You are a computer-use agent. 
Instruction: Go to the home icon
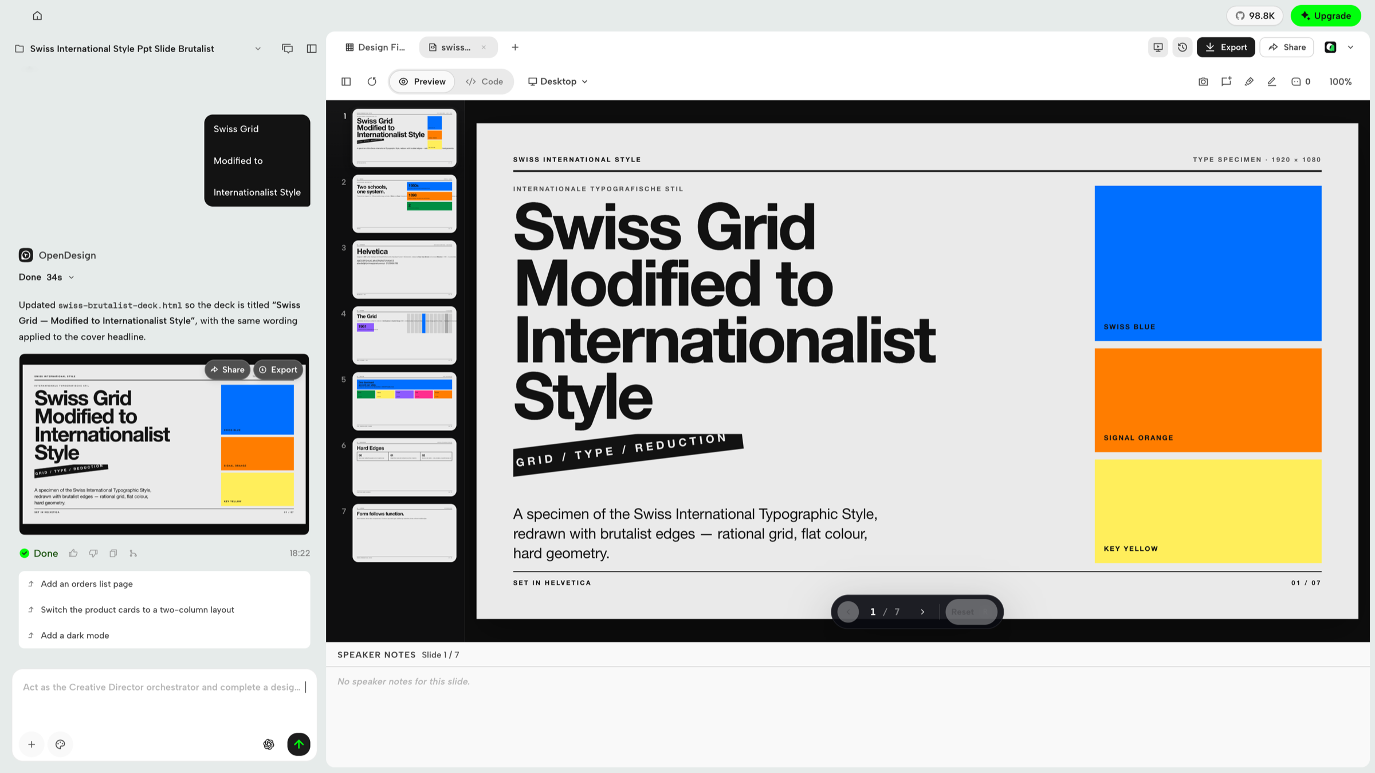[37, 15]
